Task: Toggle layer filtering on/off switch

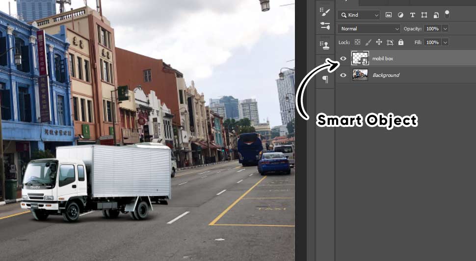Action: pyautogui.click(x=447, y=14)
